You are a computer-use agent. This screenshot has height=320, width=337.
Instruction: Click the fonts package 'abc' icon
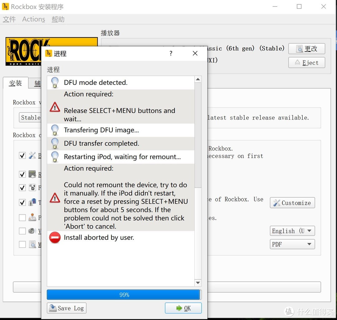coord(32,188)
